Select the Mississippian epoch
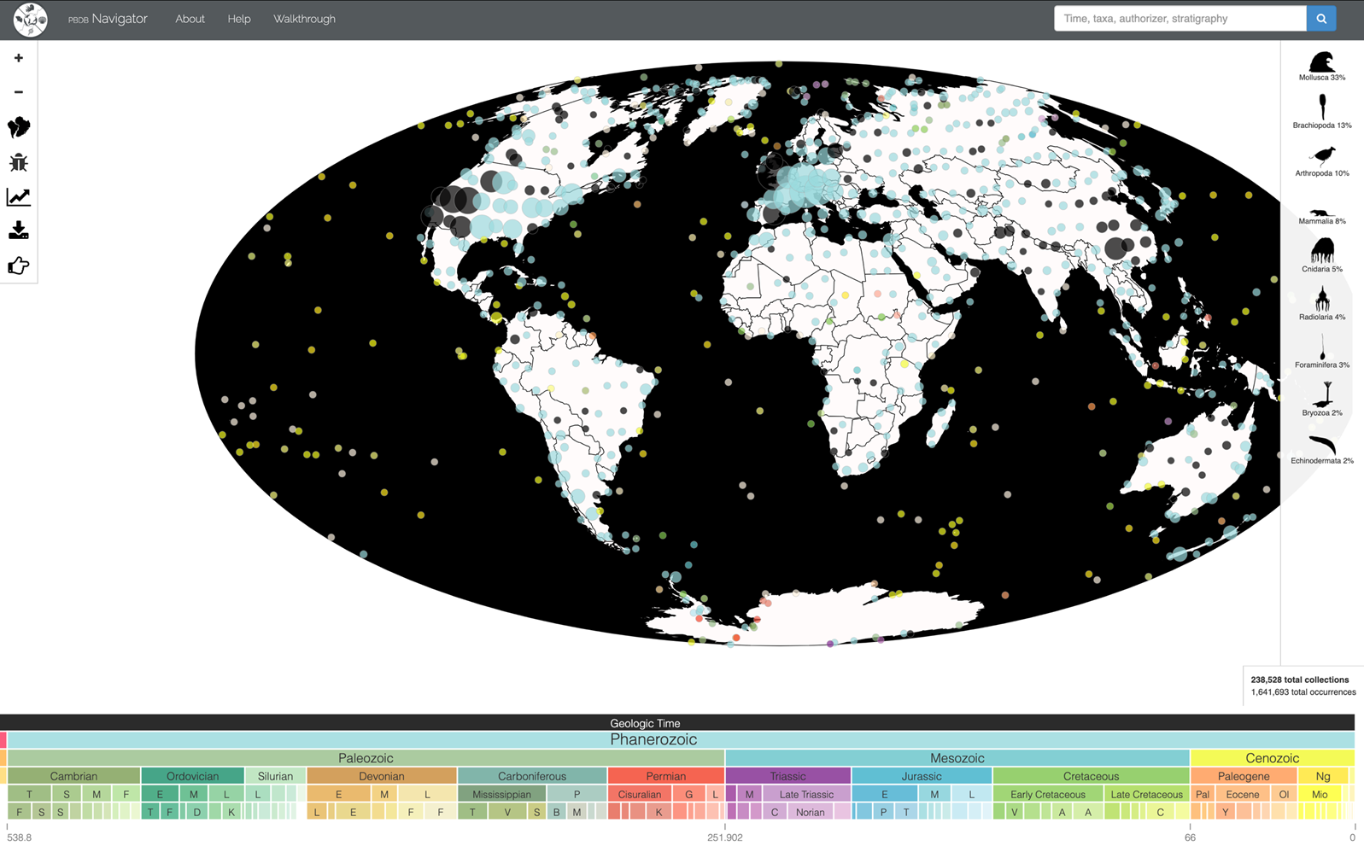 click(501, 794)
